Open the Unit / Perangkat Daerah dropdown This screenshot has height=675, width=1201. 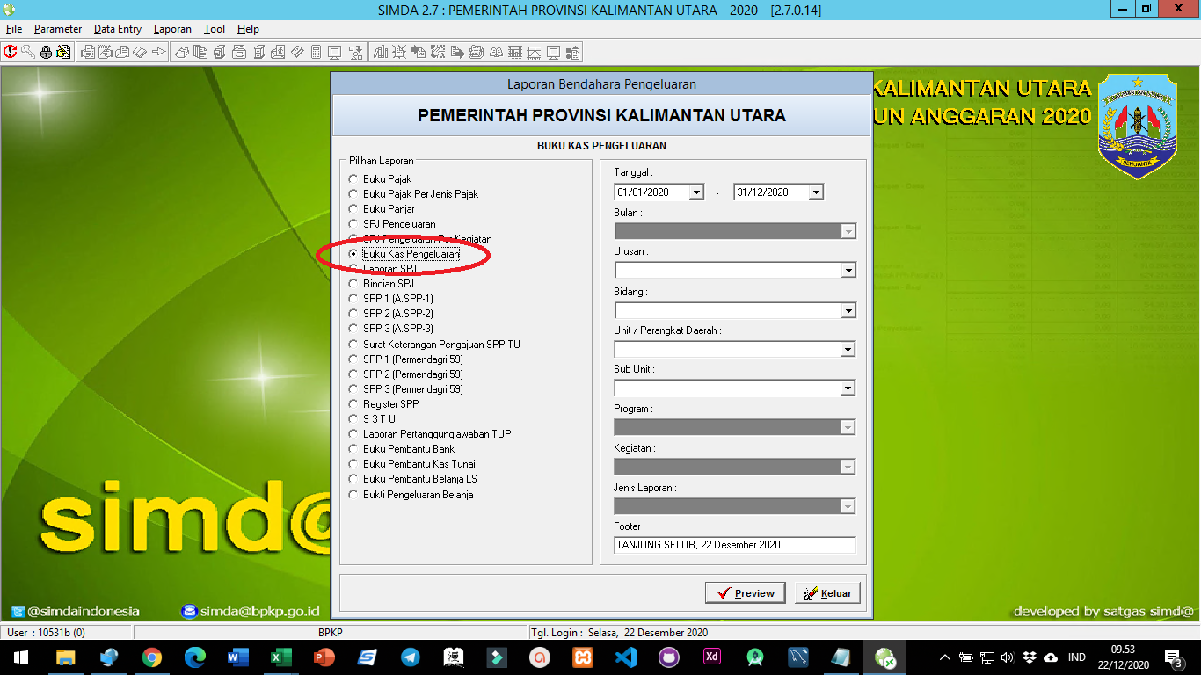[x=848, y=350]
